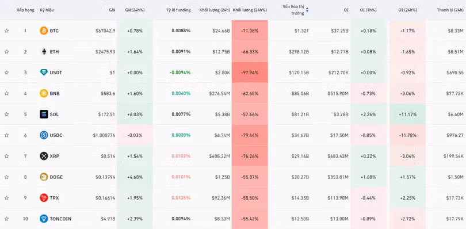Screen dimensions: 466x229
Task: Click ETH market cap $298.12B
Action: click(x=299, y=52)
